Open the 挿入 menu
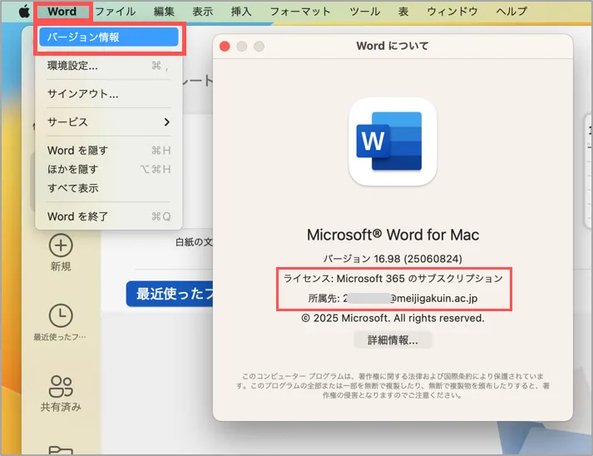The height and width of the screenshot is (456, 593). point(241,12)
